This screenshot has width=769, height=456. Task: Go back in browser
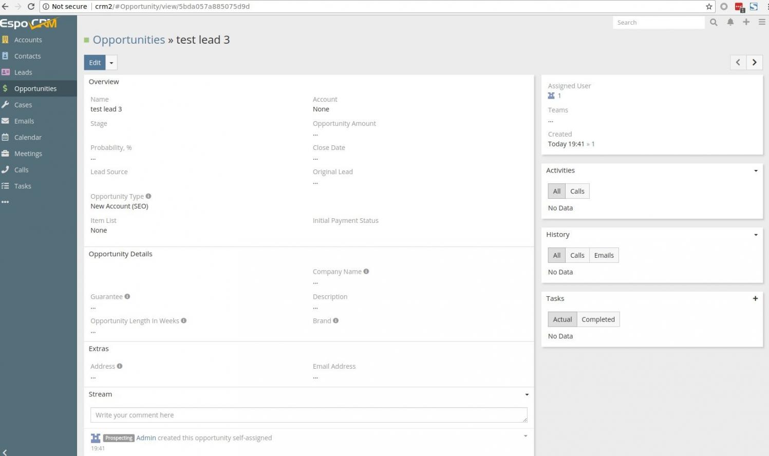point(5,7)
